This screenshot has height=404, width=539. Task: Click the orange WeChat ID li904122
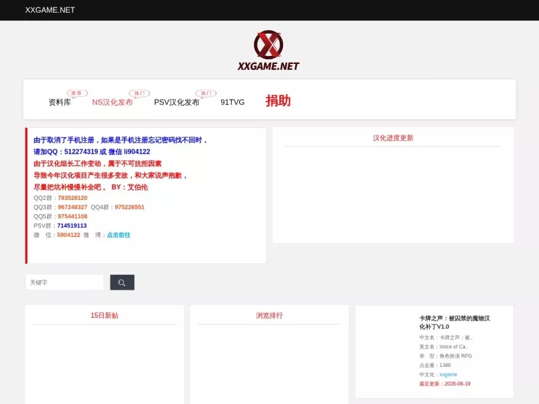click(69, 235)
